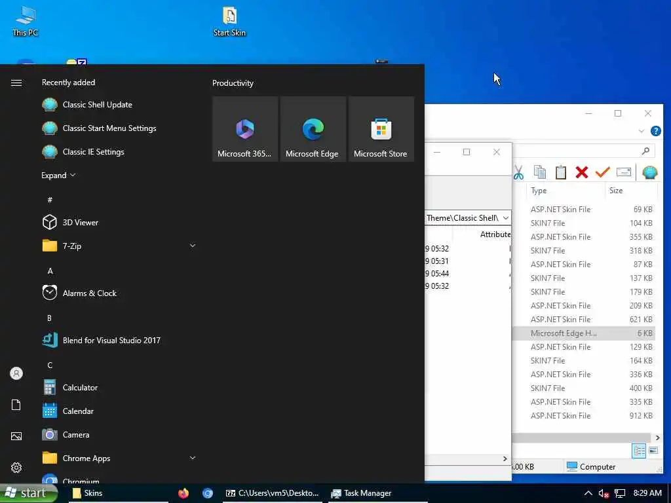Open Chromium from taskbar

tap(208, 493)
